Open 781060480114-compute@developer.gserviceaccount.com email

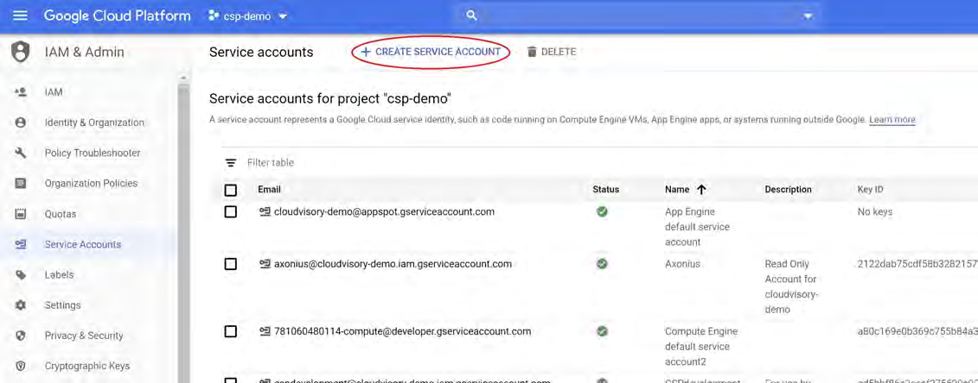[x=402, y=331]
